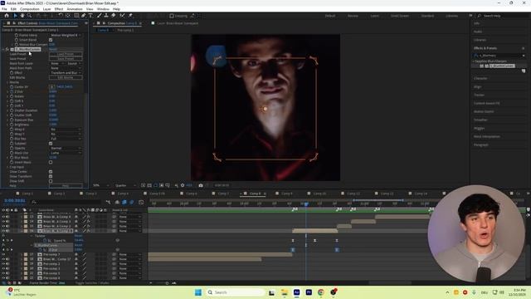Click Reset for S_BlurMoCurves effect
This screenshot has height=299, width=531.
(53, 49)
